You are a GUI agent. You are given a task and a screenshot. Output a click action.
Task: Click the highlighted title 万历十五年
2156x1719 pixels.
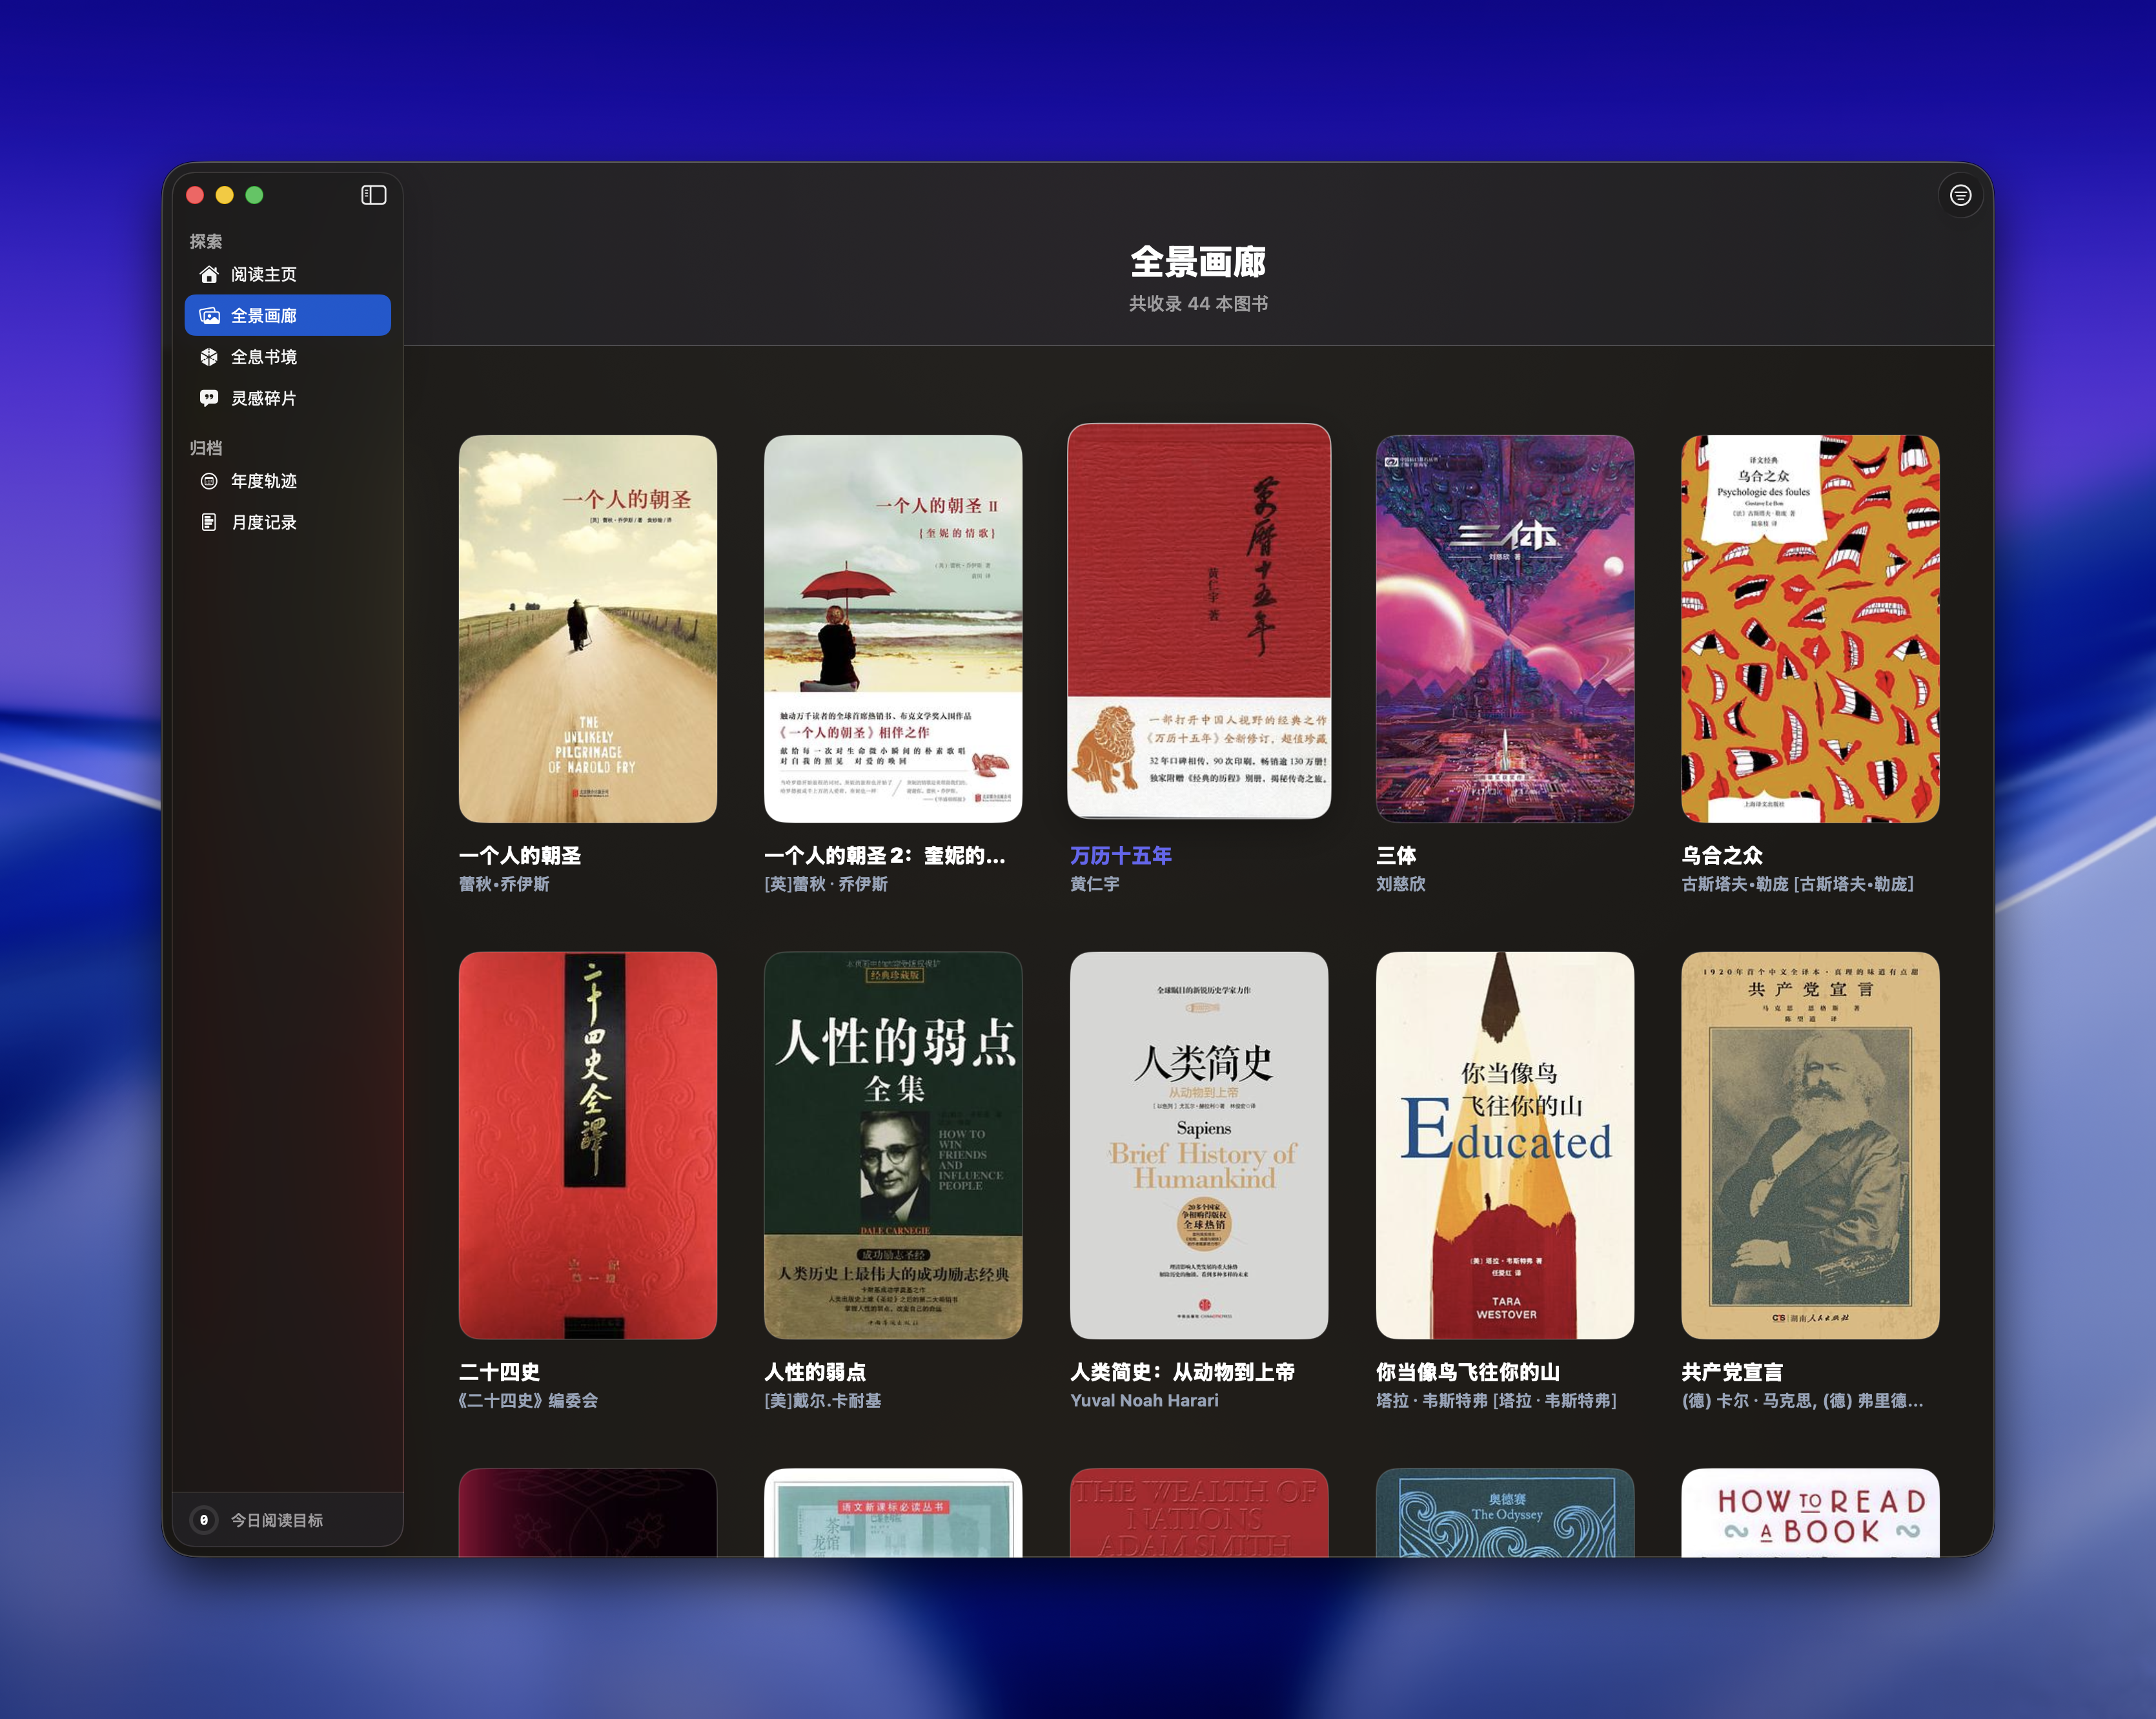click(1121, 856)
